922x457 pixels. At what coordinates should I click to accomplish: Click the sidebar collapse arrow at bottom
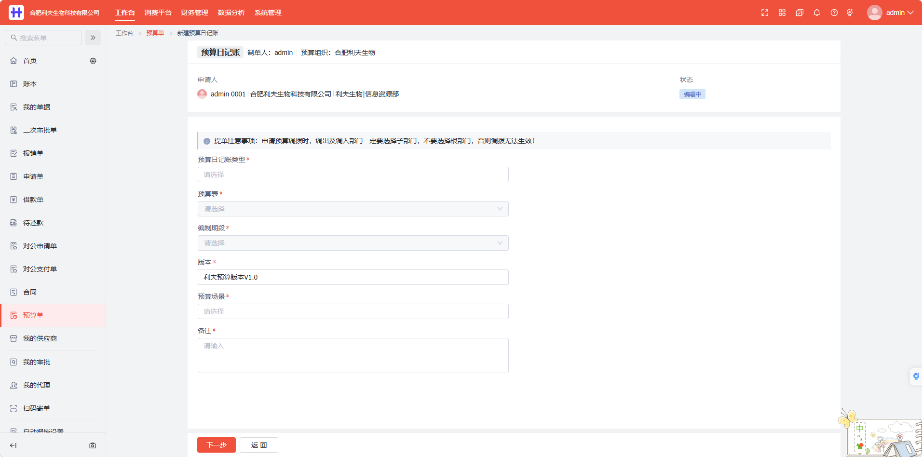click(x=14, y=445)
